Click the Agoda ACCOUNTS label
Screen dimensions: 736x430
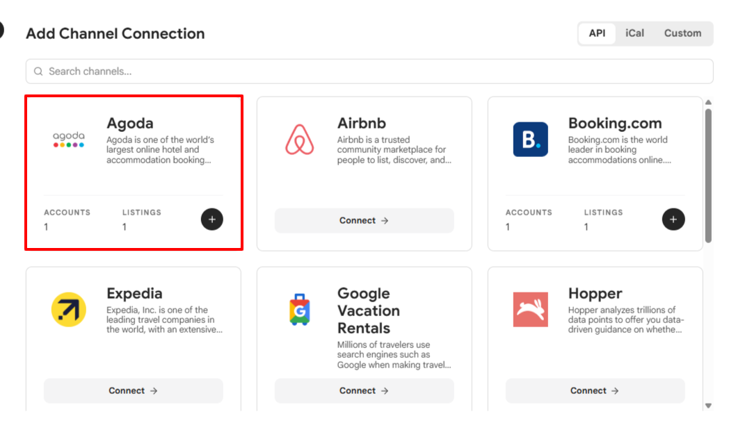tap(67, 213)
